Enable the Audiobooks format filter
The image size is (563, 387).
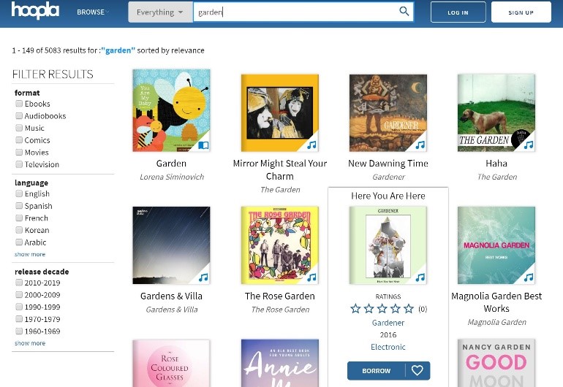(x=19, y=116)
